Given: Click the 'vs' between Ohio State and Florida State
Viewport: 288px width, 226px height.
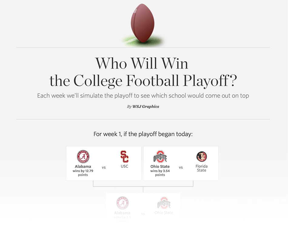Looking at the screenshot, I should [x=181, y=167].
